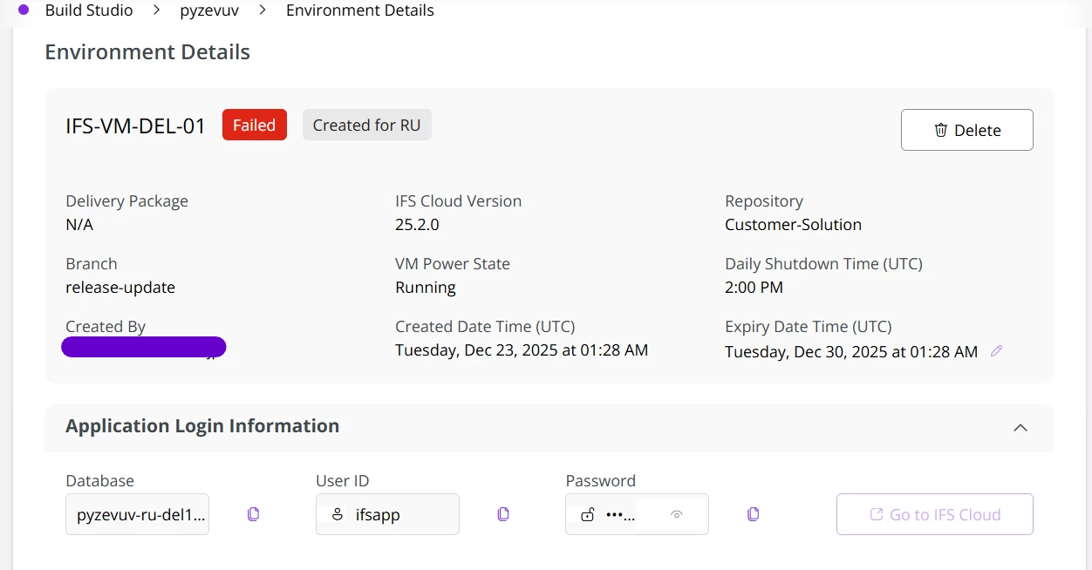Click the trash icon in Delete button
This screenshot has width=1092, height=570.
(x=941, y=130)
